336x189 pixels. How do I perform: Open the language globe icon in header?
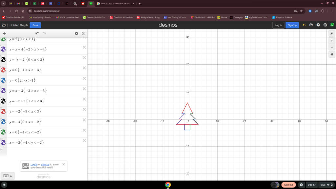click(x=325, y=25)
